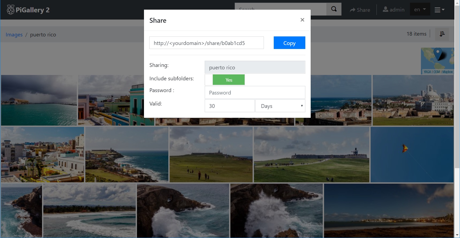Click the PiGallery 2 logo icon
Screen dimensions: 460x238
tap(10, 10)
